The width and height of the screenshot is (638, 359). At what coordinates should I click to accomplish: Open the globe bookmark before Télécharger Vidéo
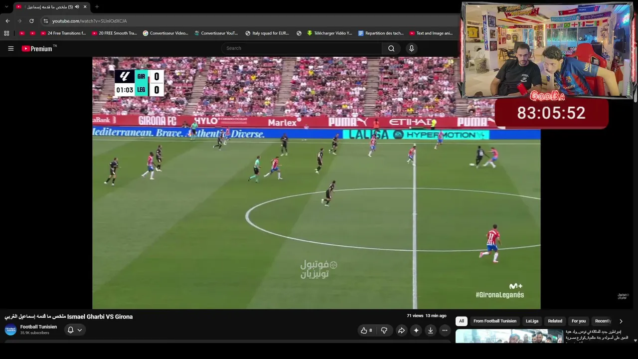(299, 33)
